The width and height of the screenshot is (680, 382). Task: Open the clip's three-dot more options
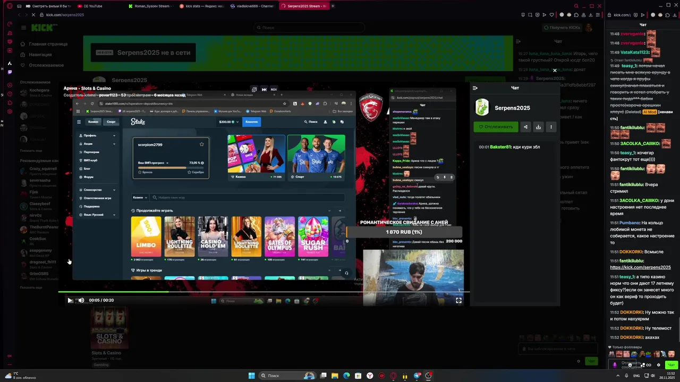pos(551,127)
